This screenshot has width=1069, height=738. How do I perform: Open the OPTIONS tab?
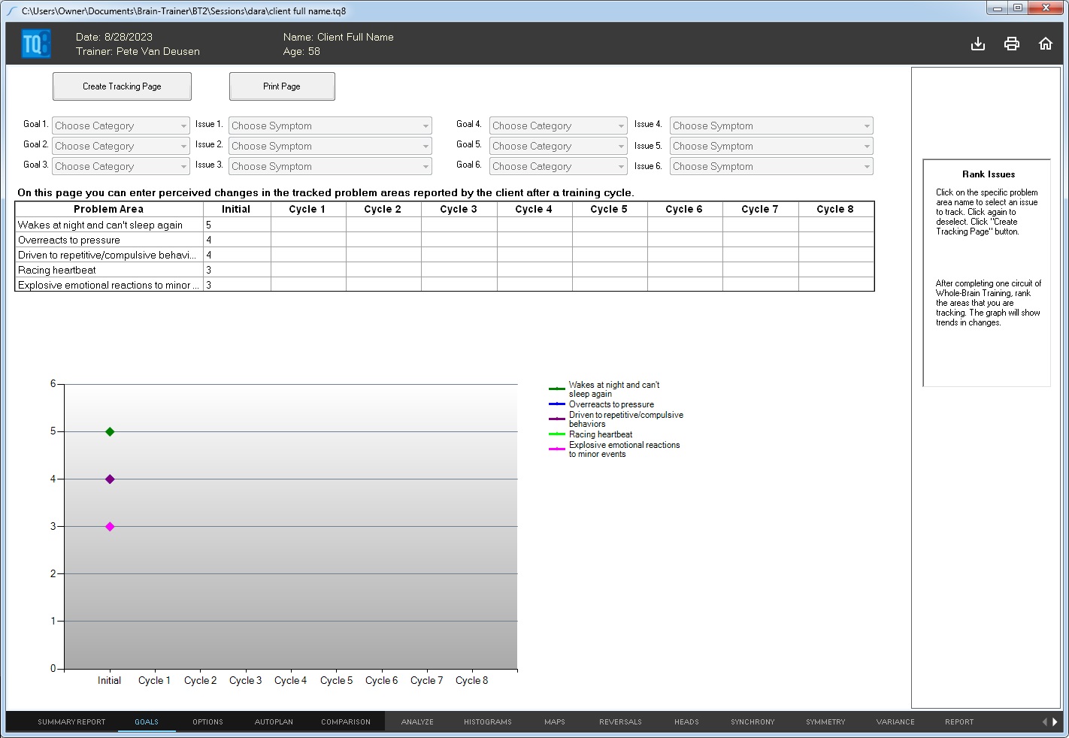(207, 721)
